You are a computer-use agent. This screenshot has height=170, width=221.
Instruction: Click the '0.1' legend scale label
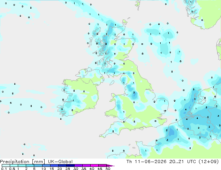click(x=4, y=169)
